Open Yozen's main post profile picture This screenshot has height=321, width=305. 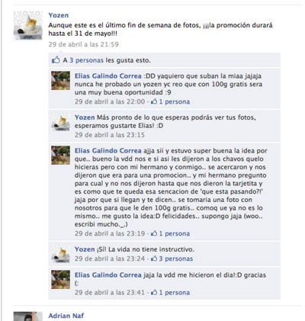coord(28,25)
